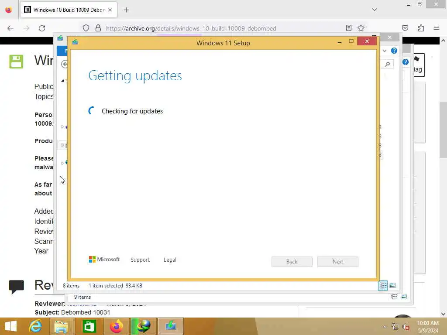Switch rear Explorer window to details view
Screen dimensions: 447x335
pos(394,297)
